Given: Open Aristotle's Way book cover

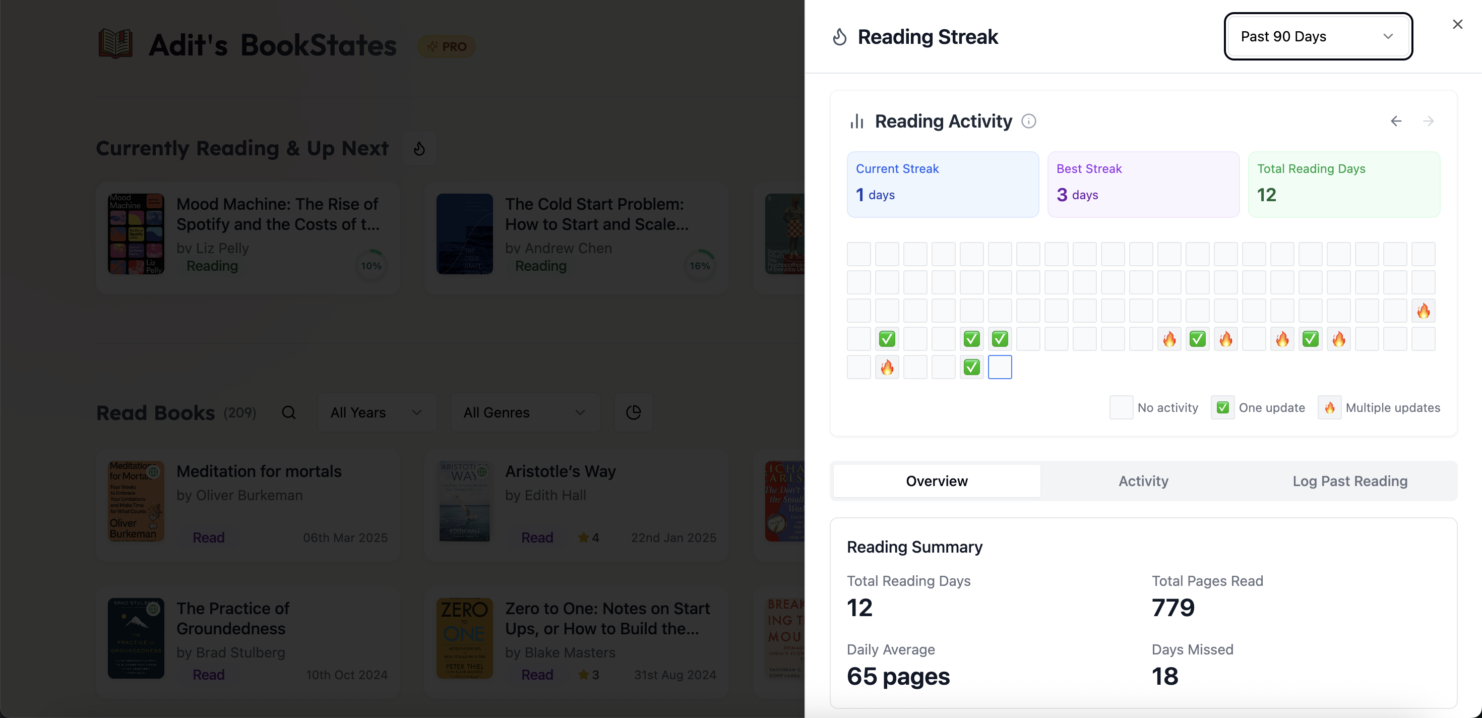Looking at the screenshot, I should (x=465, y=501).
